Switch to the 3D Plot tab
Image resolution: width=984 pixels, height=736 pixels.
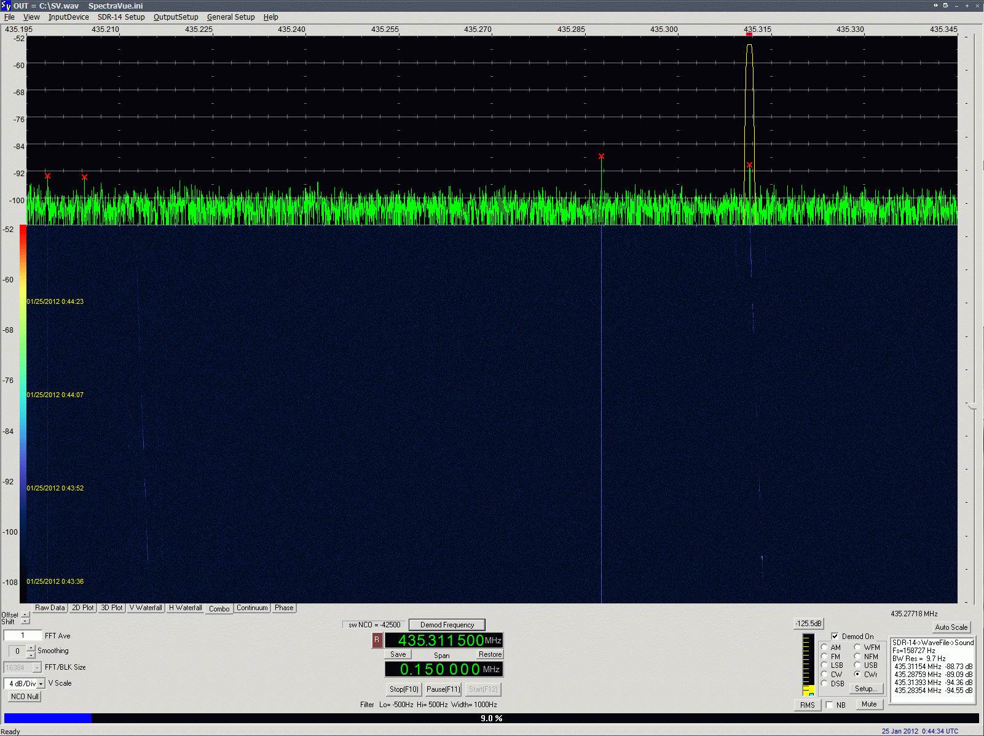pyautogui.click(x=112, y=608)
